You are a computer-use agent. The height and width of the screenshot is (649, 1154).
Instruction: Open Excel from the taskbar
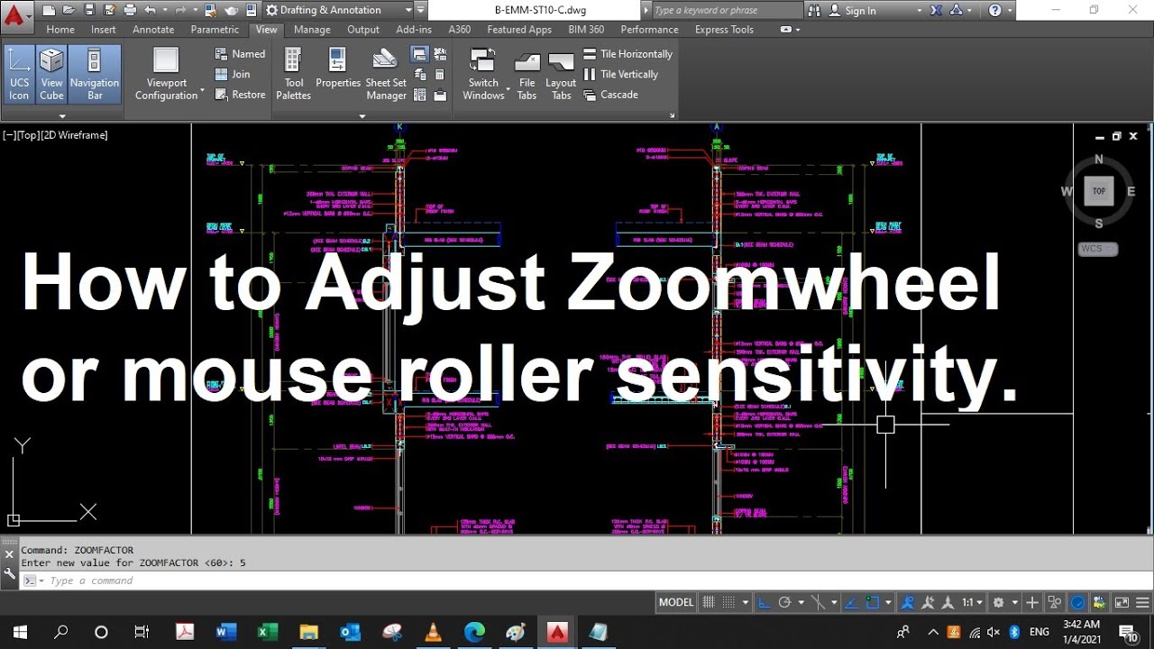click(x=267, y=632)
